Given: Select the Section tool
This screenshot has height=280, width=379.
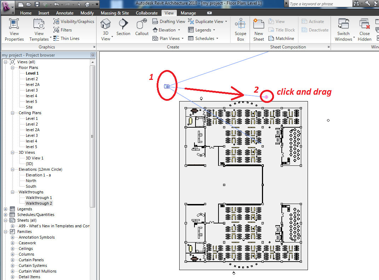Looking at the screenshot, I should pos(123,27).
